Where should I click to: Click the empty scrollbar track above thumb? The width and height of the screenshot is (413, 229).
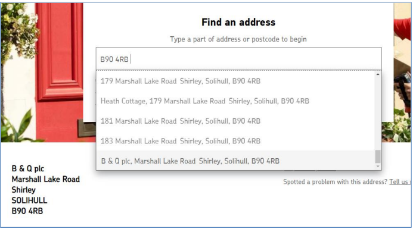(378, 114)
